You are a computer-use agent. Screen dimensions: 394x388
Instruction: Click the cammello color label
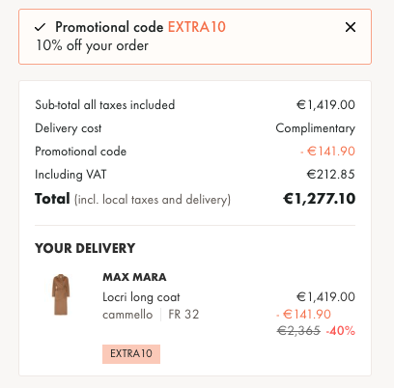coord(127,315)
